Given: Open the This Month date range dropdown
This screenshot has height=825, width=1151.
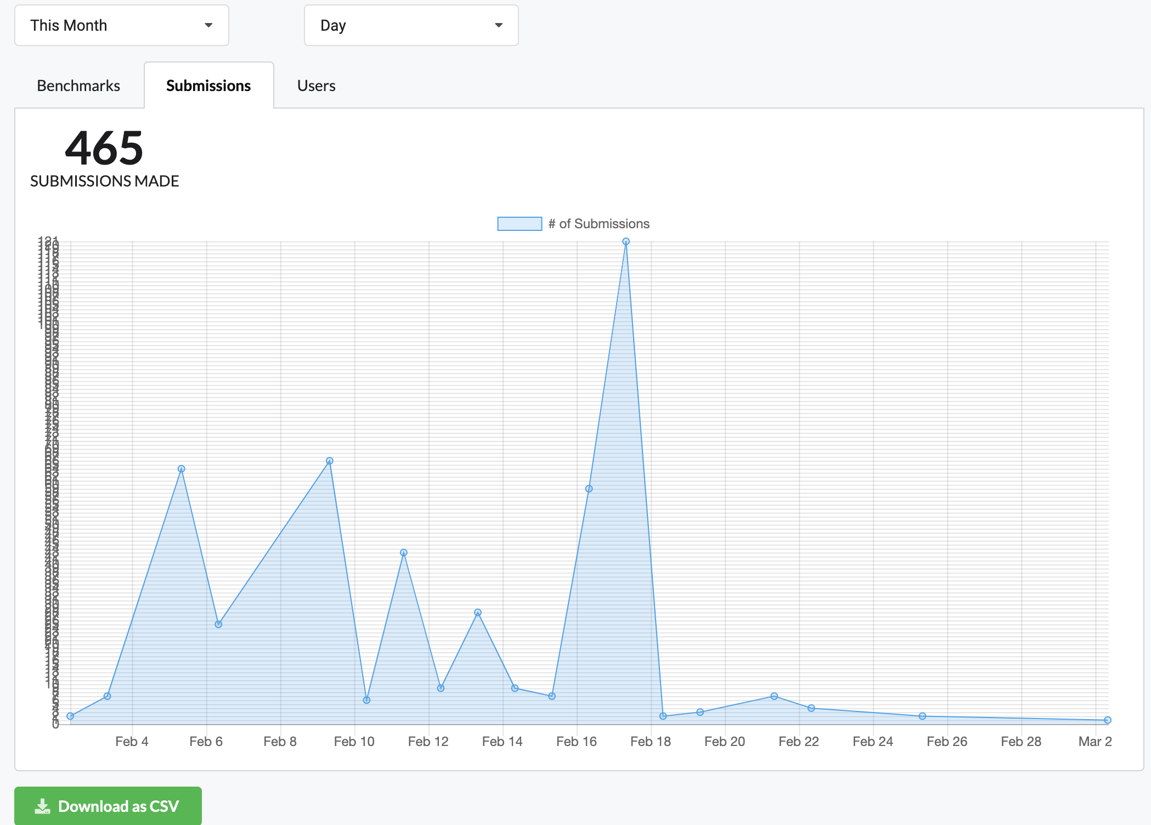Looking at the screenshot, I should pyautogui.click(x=121, y=25).
